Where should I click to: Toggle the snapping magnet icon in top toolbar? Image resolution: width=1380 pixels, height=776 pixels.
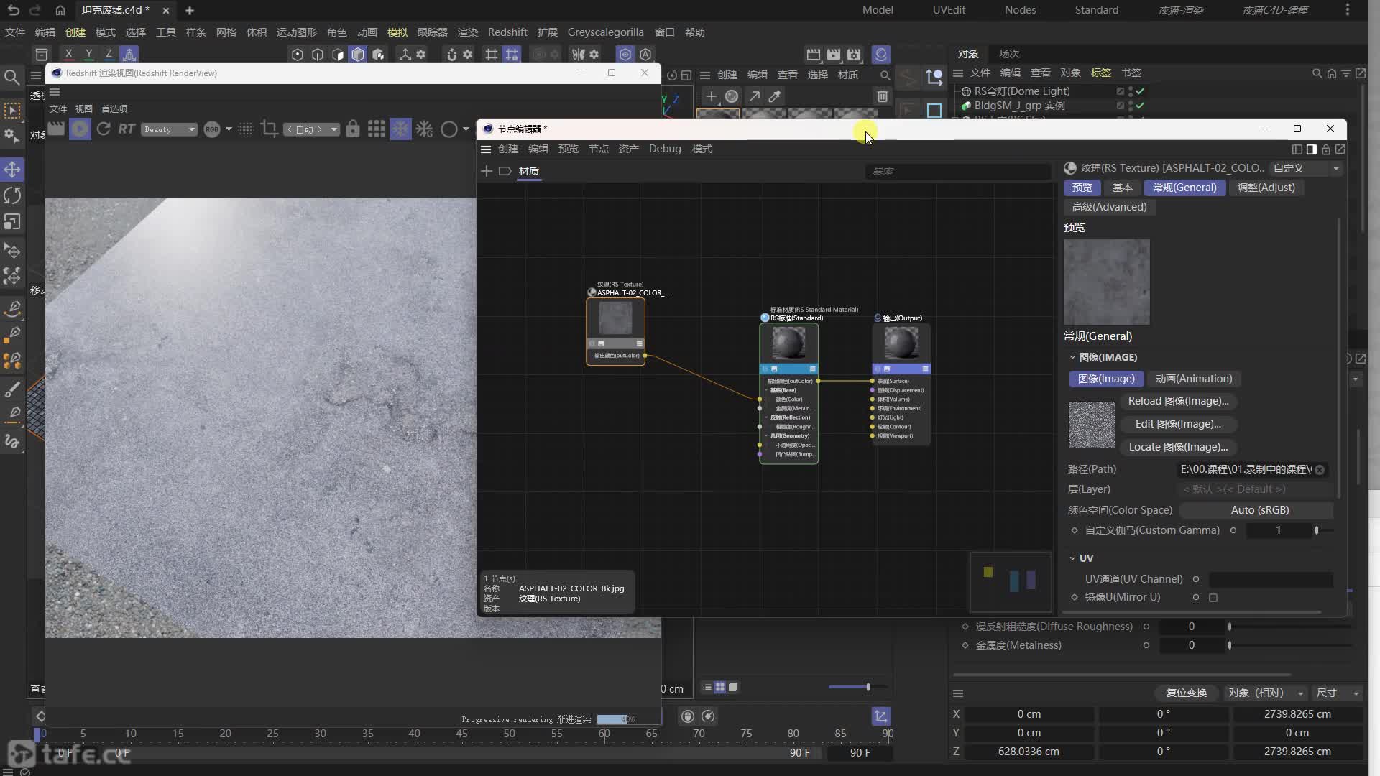point(451,54)
